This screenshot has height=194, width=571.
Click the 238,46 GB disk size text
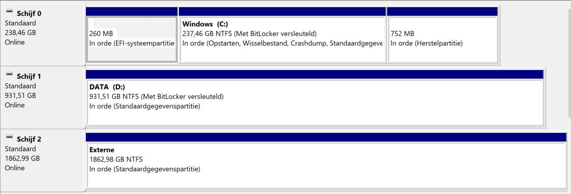click(21, 33)
